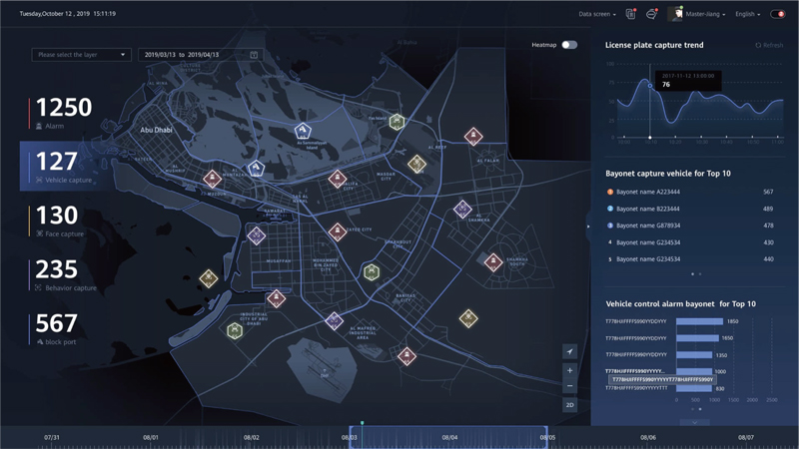Image resolution: width=799 pixels, height=449 pixels.
Task: Zoom in with the map plus button
Action: point(569,370)
